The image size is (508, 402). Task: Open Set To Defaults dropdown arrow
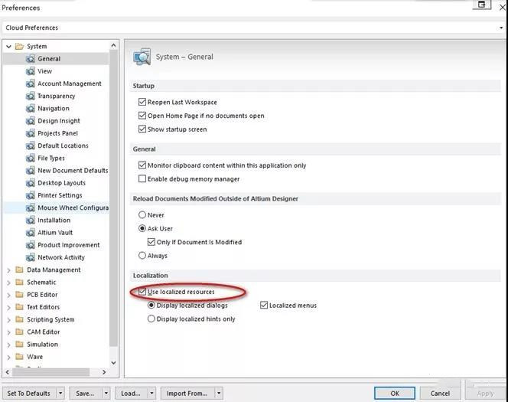[60, 394]
